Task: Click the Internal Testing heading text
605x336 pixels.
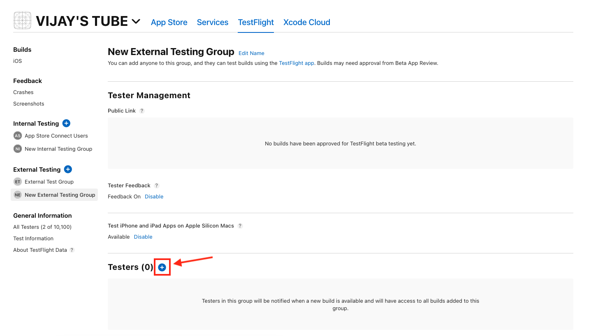Action: (x=36, y=124)
